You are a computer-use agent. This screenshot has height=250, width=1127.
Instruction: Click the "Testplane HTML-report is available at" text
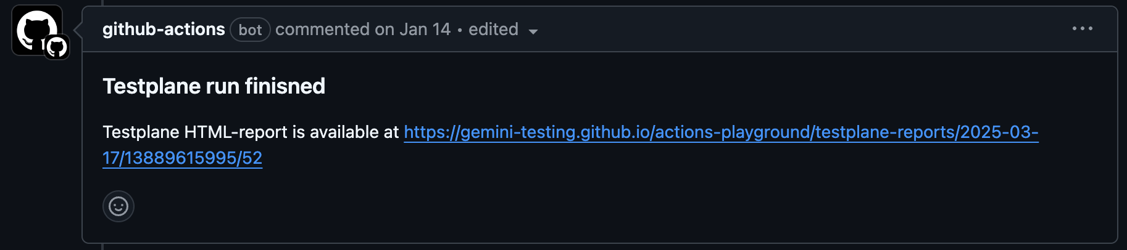click(x=251, y=132)
